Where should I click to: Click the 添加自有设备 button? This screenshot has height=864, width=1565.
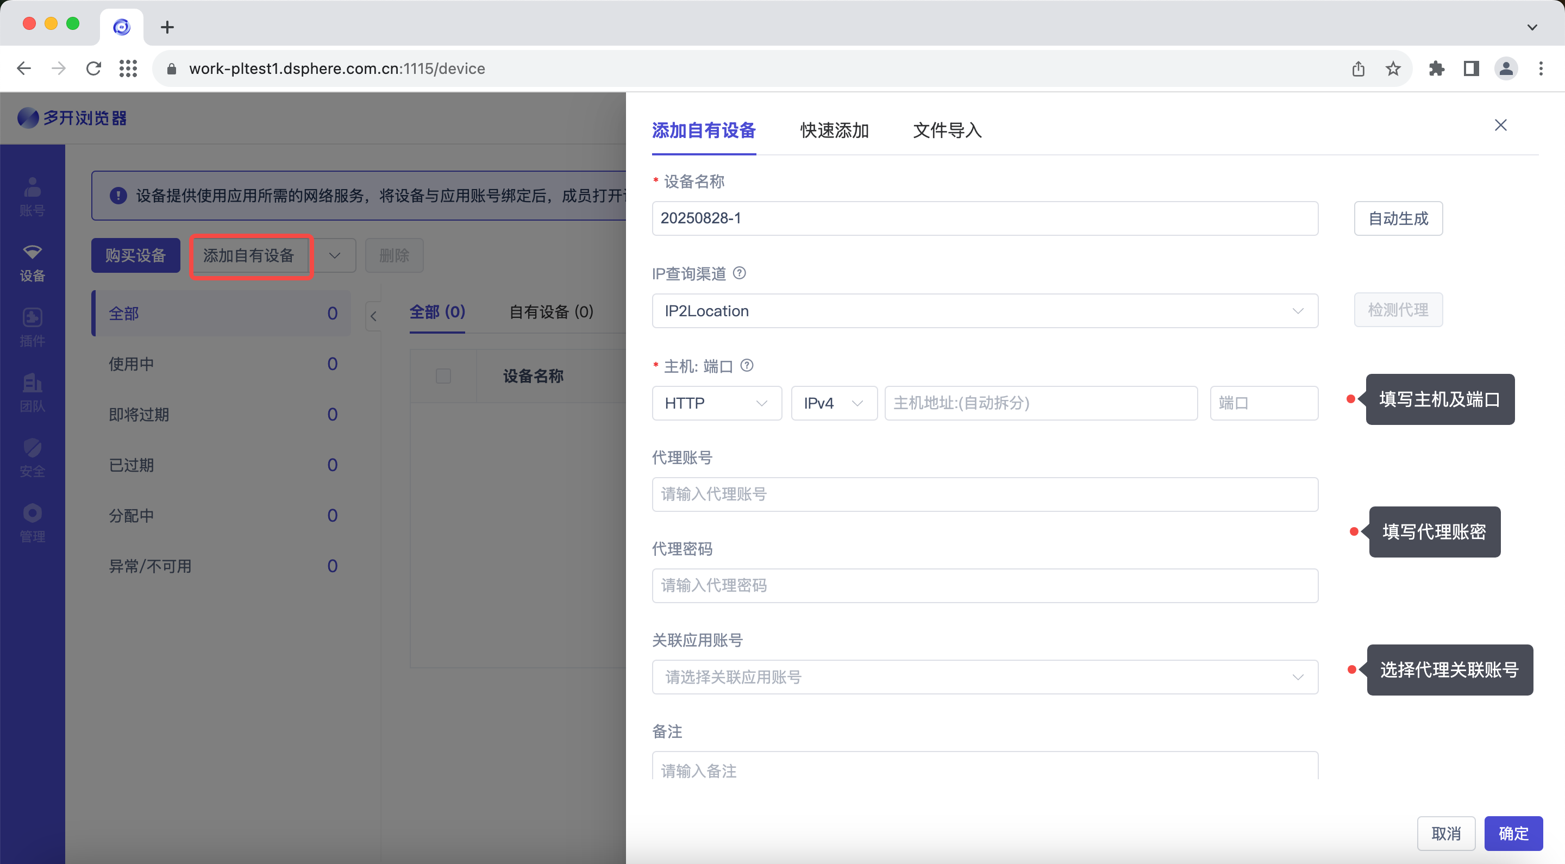click(x=249, y=255)
